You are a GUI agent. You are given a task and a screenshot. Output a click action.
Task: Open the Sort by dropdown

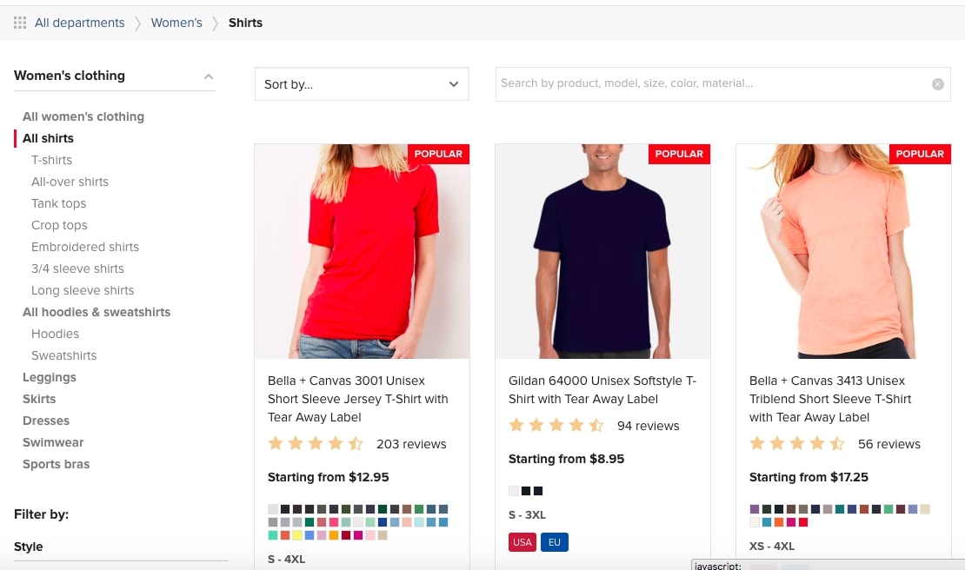click(x=362, y=83)
